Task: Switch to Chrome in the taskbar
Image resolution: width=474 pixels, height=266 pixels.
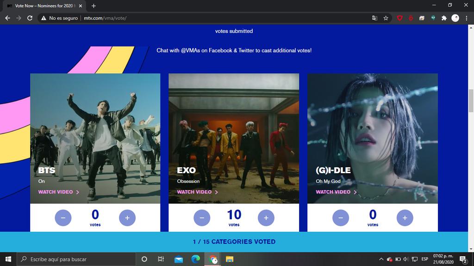Action: click(x=213, y=259)
